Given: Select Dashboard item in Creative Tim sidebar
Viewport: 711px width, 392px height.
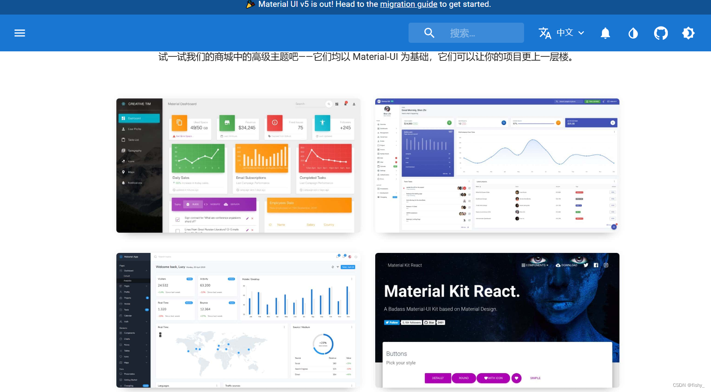Looking at the screenshot, I should [x=139, y=118].
